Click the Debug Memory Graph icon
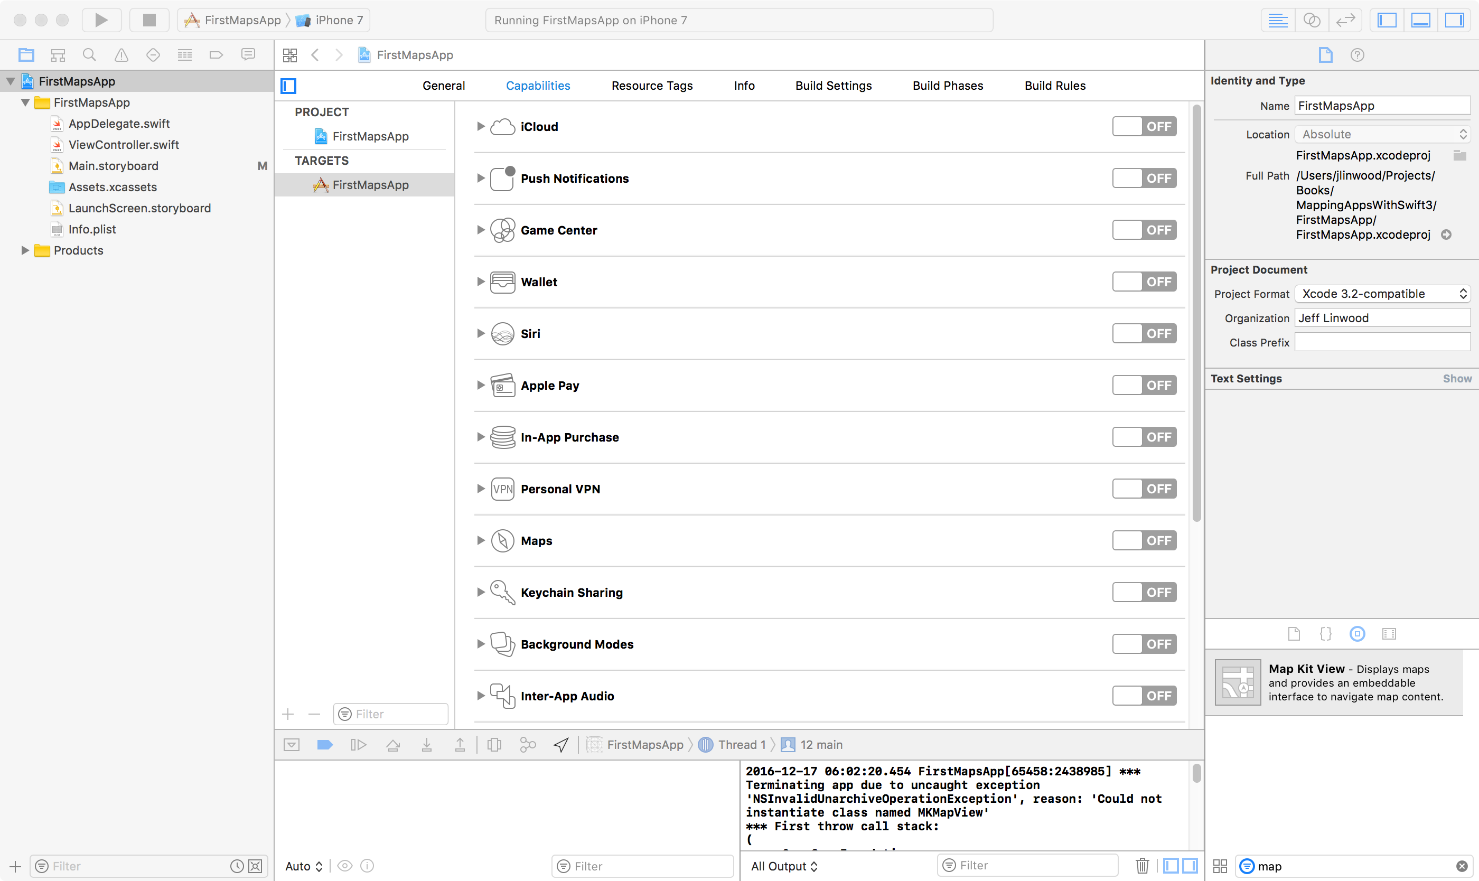Screen dimensions: 1479x881 click(x=527, y=744)
